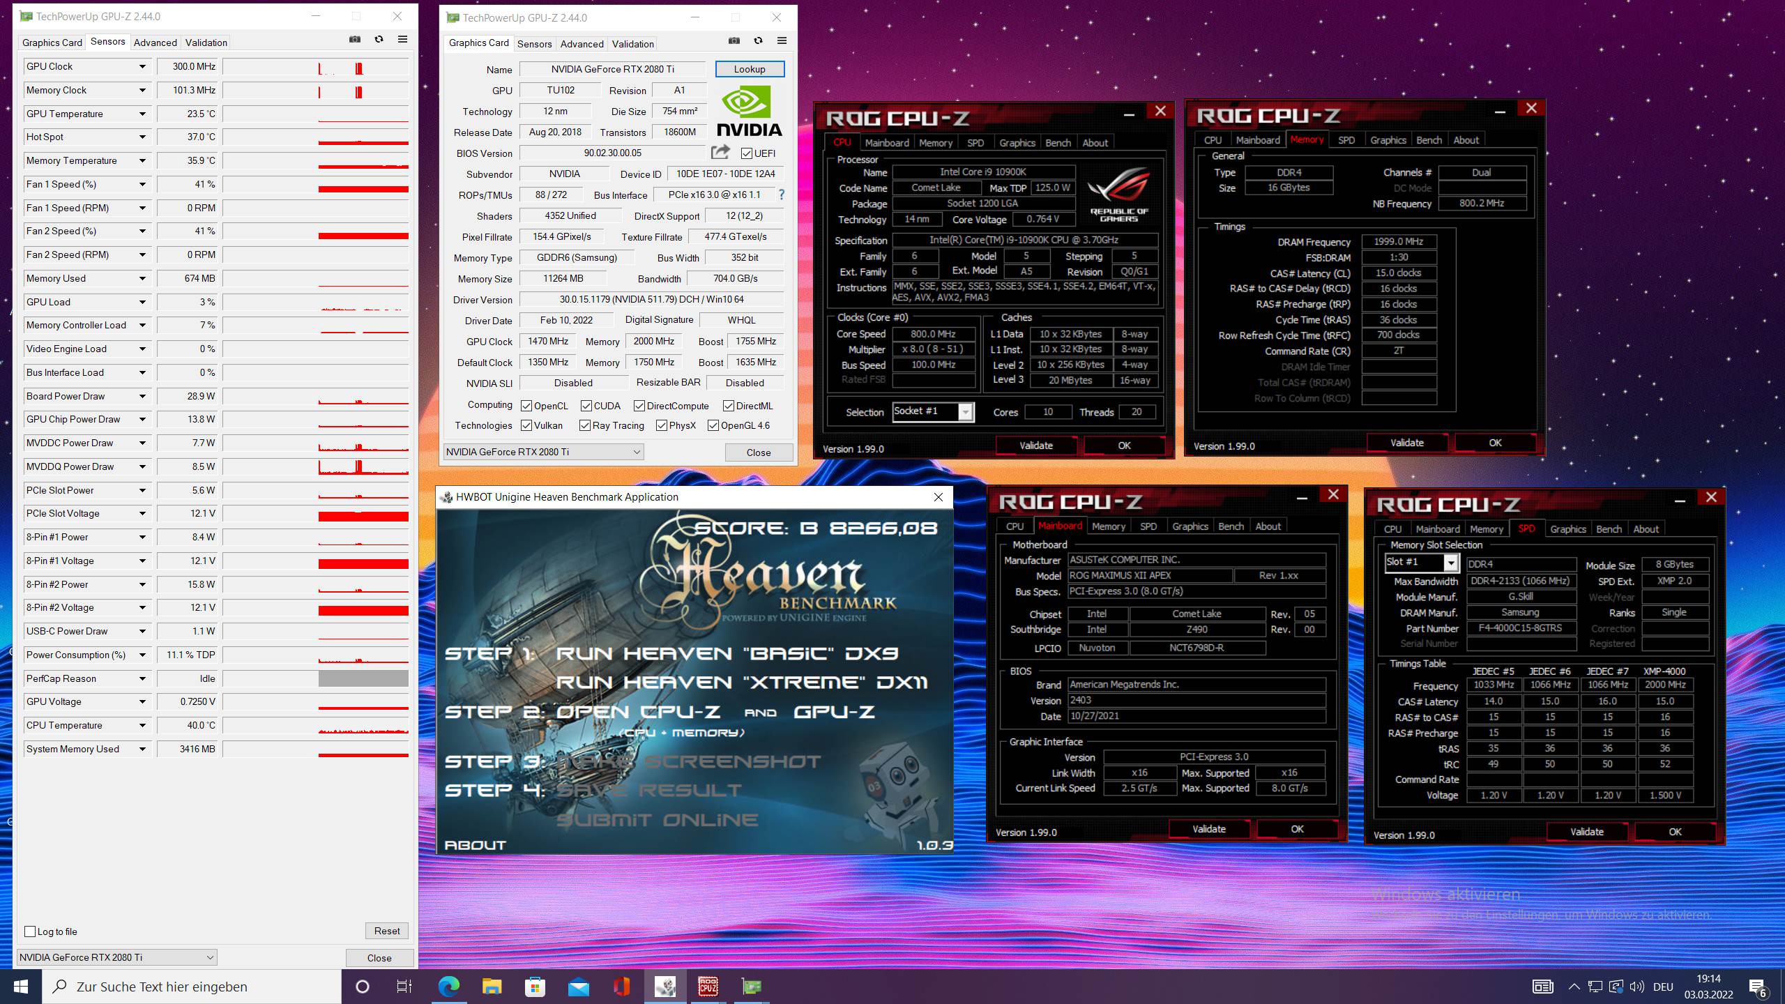Click Cortana circle icon on taskbar
Viewport: 1785px width, 1004px height.
363,987
